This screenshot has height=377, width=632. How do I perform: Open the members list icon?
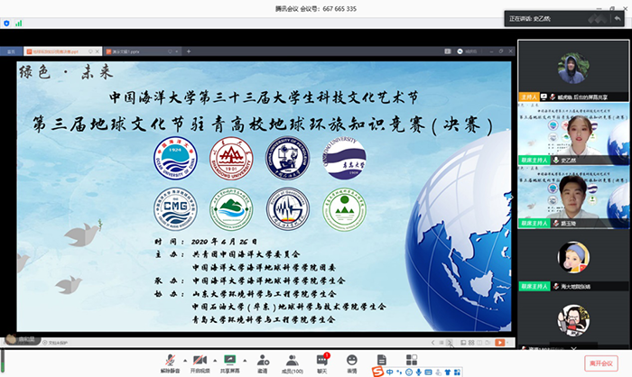click(x=291, y=359)
